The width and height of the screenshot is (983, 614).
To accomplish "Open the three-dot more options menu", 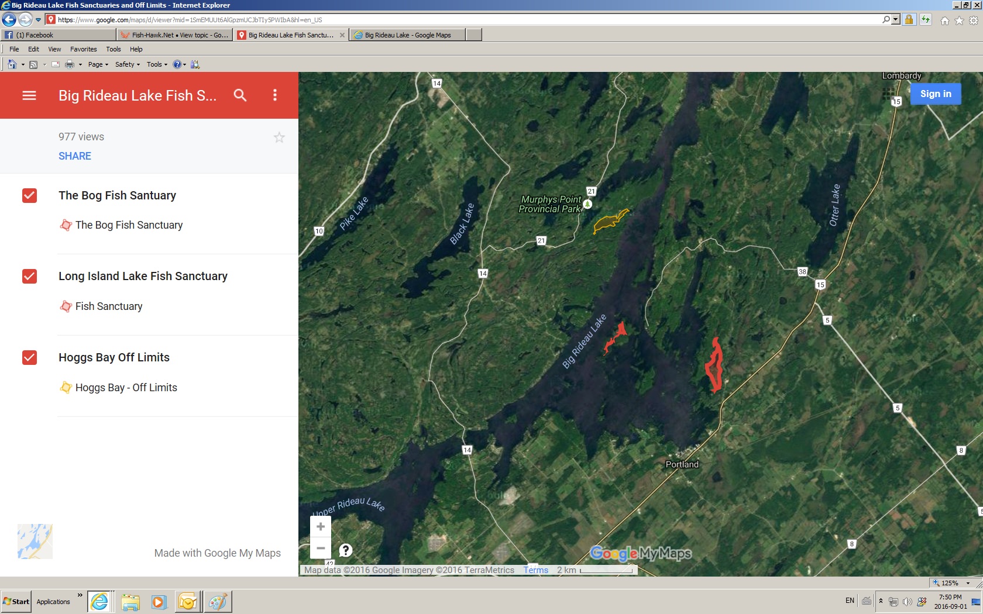I will click(x=275, y=95).
